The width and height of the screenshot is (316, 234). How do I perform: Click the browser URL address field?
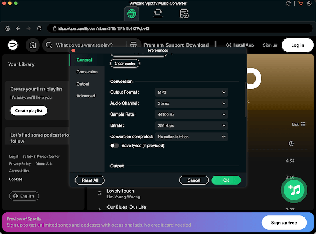[180, 28]
